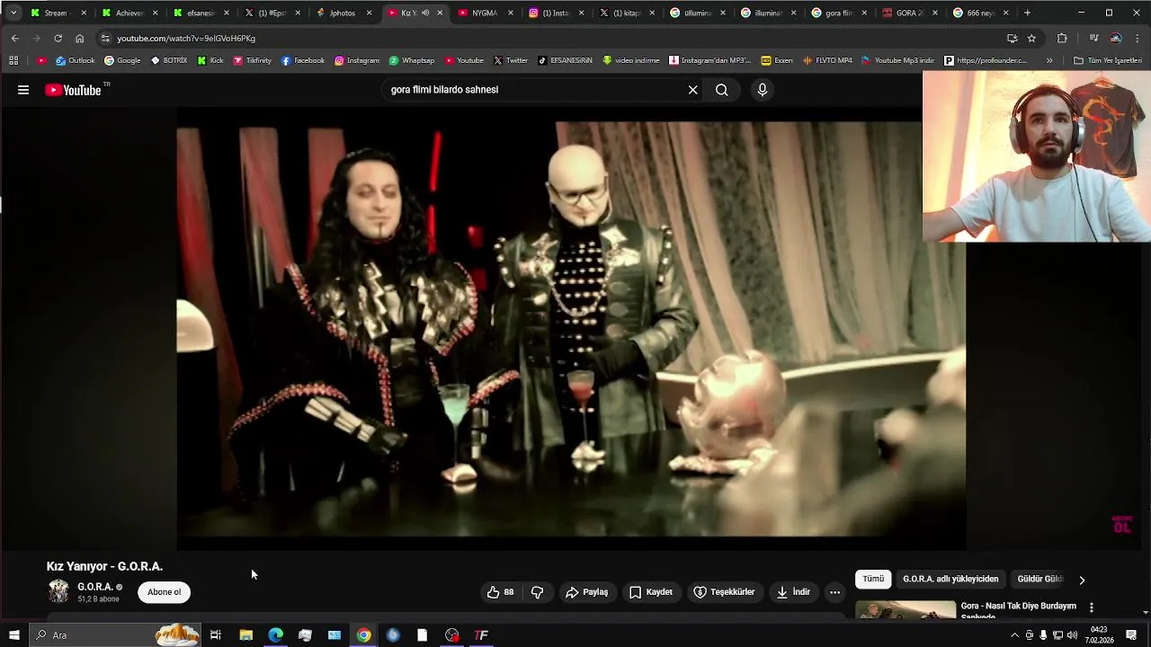The height and width of the screenshot is (647, 1151).
Task: Dislike the video with thumbs down
Action: pos(538,592)
